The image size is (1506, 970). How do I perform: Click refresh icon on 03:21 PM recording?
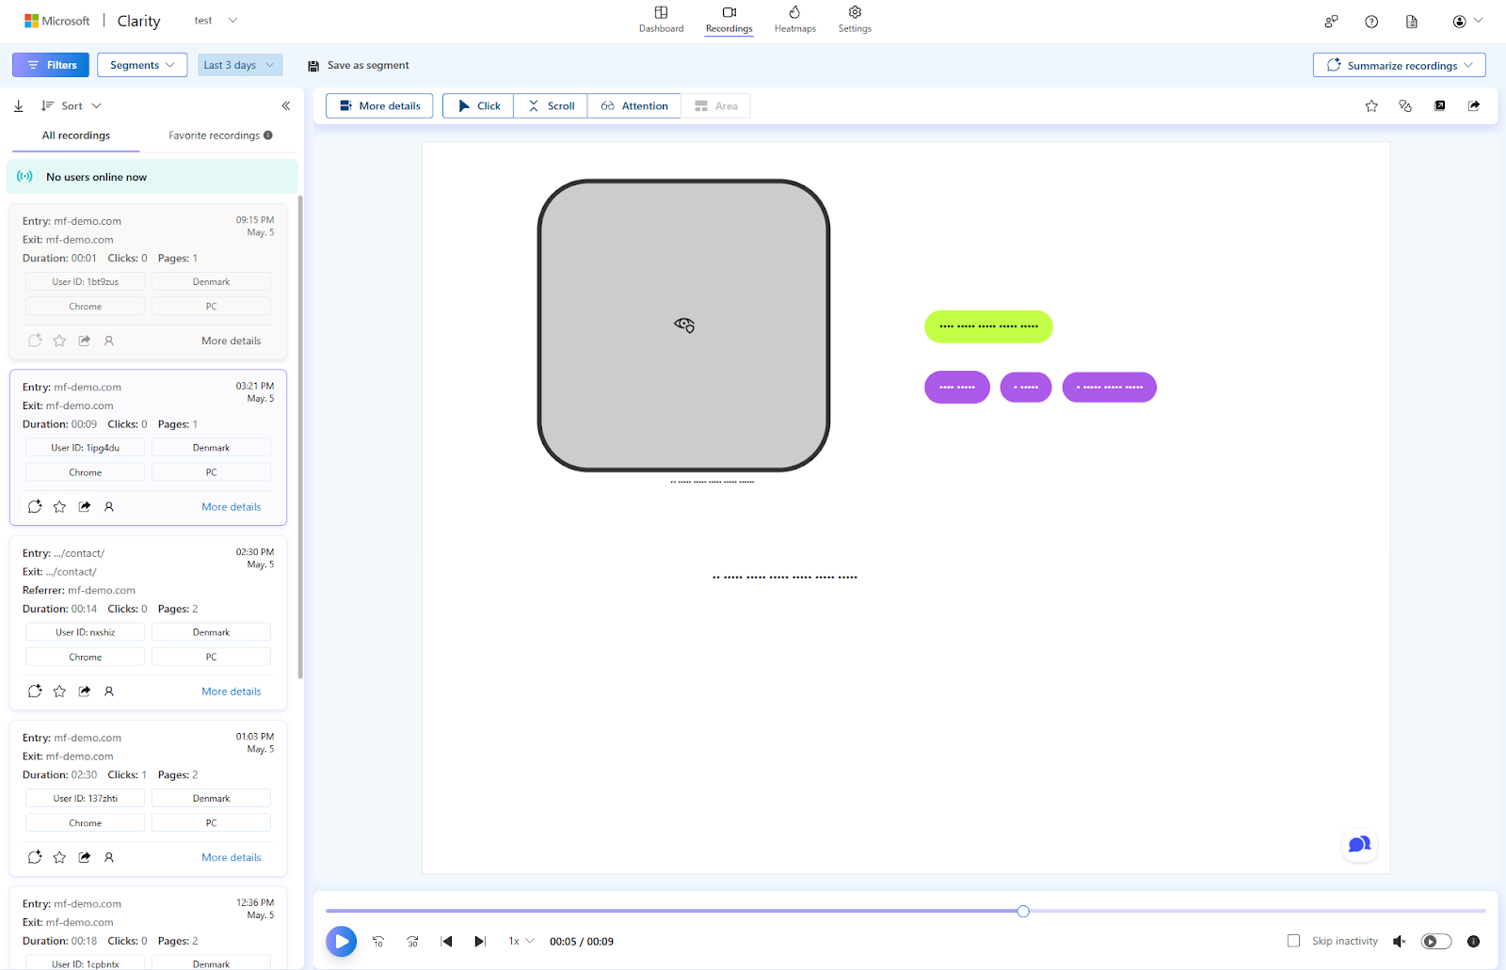(x=35, y=507)
